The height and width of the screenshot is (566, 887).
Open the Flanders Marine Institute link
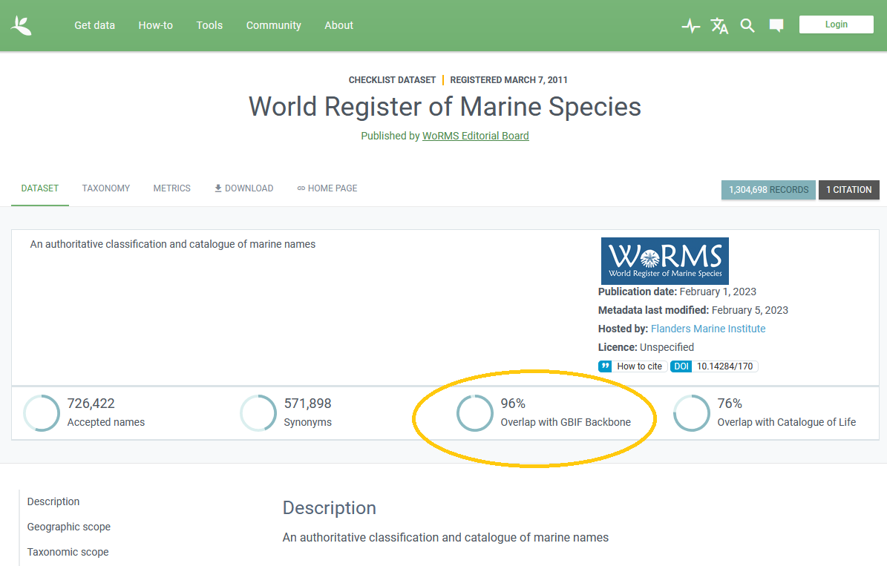point(707,329)
